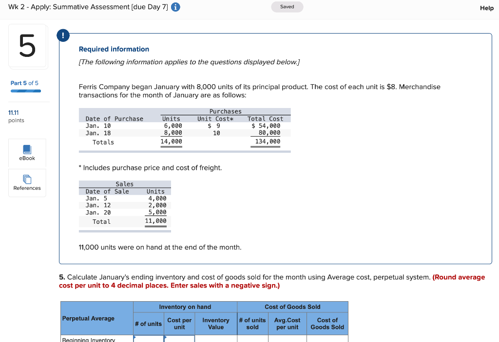Open the eBook resource
The height and width of the screenshot is (342, 499).
[27, 153]
